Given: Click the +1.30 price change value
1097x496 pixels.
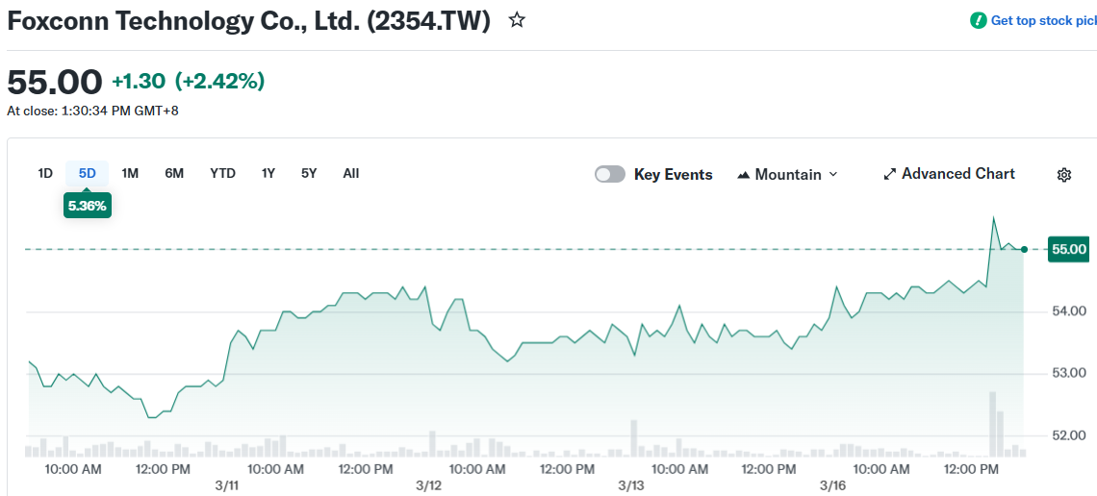Looking at the screenshot, I should coord(139,82).
